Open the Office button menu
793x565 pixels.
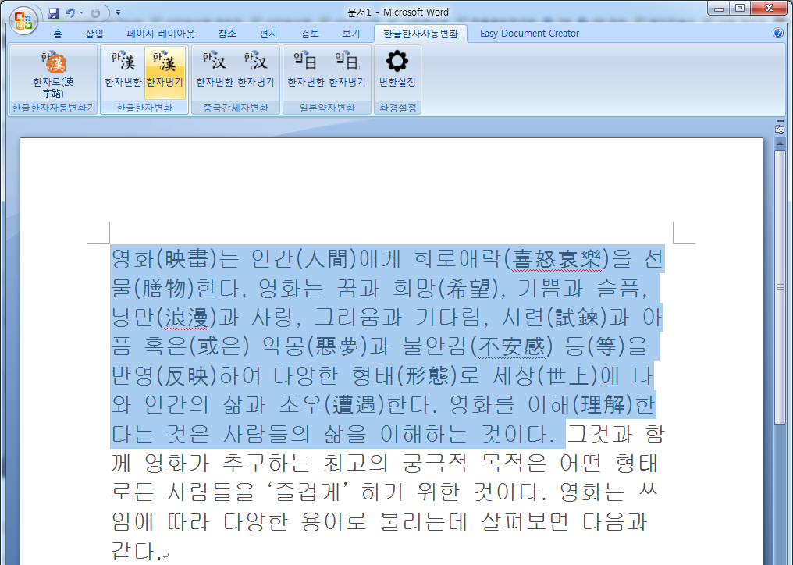[x=22, y=20]
